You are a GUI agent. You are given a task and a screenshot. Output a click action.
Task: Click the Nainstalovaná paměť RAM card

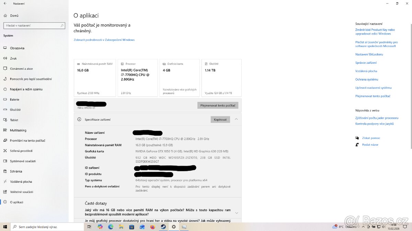[x=95, y=78]
